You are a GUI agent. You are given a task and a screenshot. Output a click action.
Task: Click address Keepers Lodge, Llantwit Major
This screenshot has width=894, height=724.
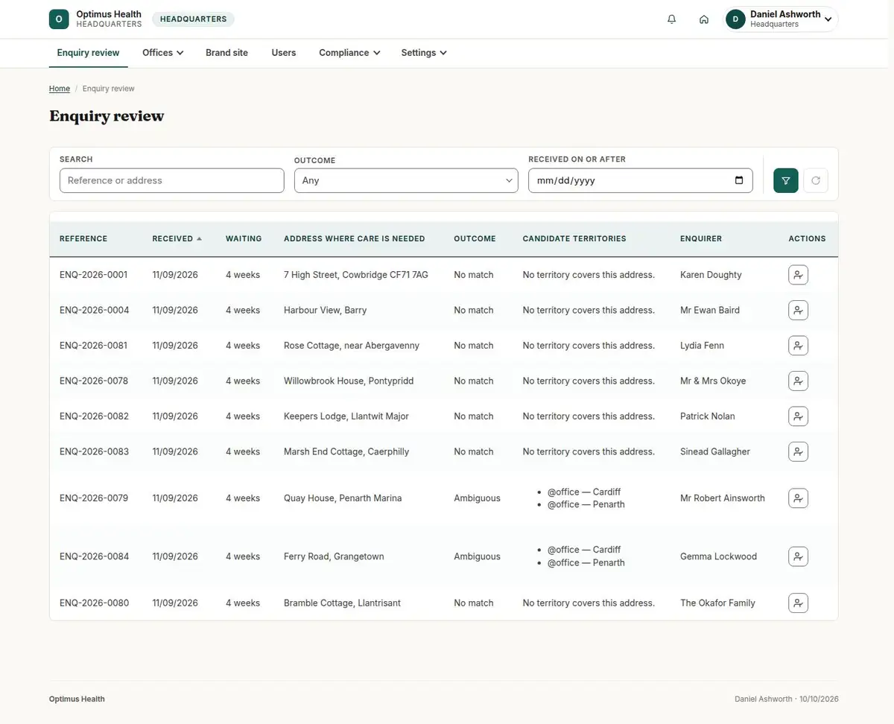(x=346, y=416)
